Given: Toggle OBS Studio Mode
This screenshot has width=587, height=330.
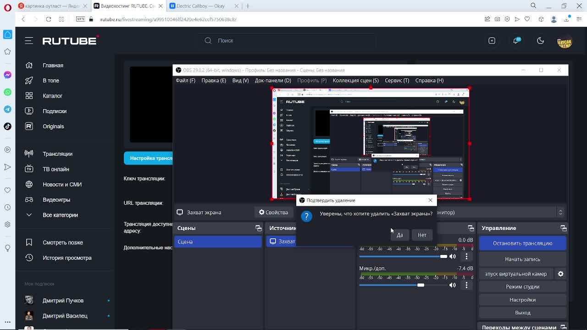Looking at the screenshot, I should [522, 286].
